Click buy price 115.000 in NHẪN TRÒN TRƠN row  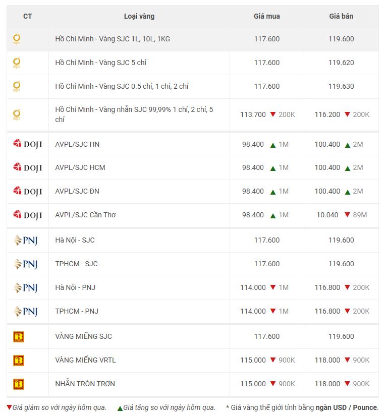coord(253,384)
